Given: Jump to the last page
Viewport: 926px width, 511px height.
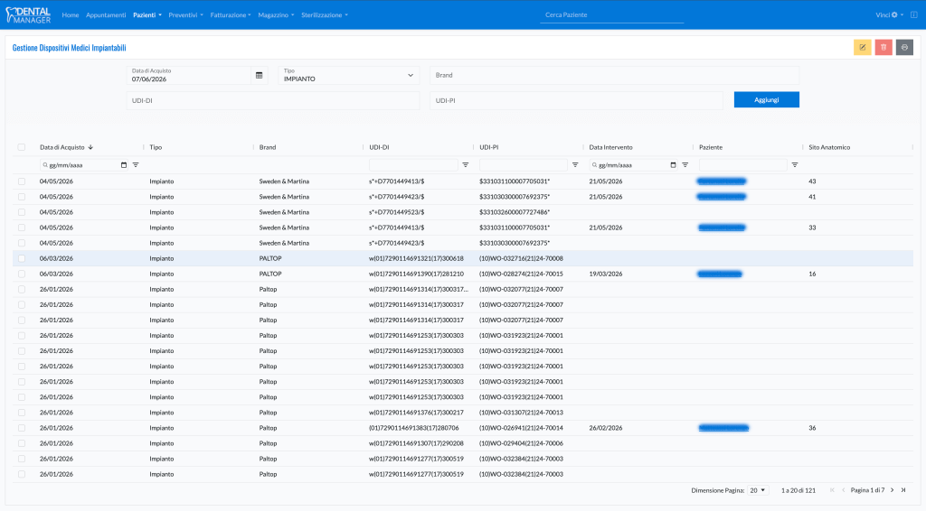Looking at the screenshot, I should point(903,490).
